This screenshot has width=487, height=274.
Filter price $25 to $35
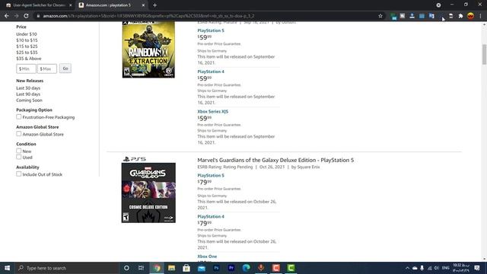27,53
